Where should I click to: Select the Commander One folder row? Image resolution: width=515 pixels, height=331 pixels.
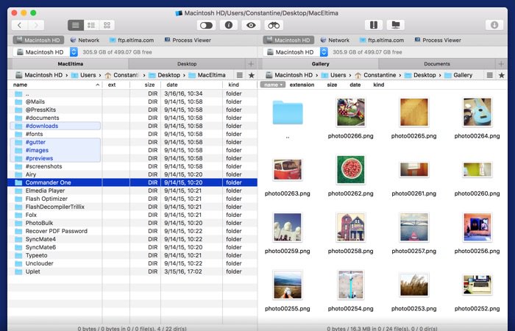(132, 182)
